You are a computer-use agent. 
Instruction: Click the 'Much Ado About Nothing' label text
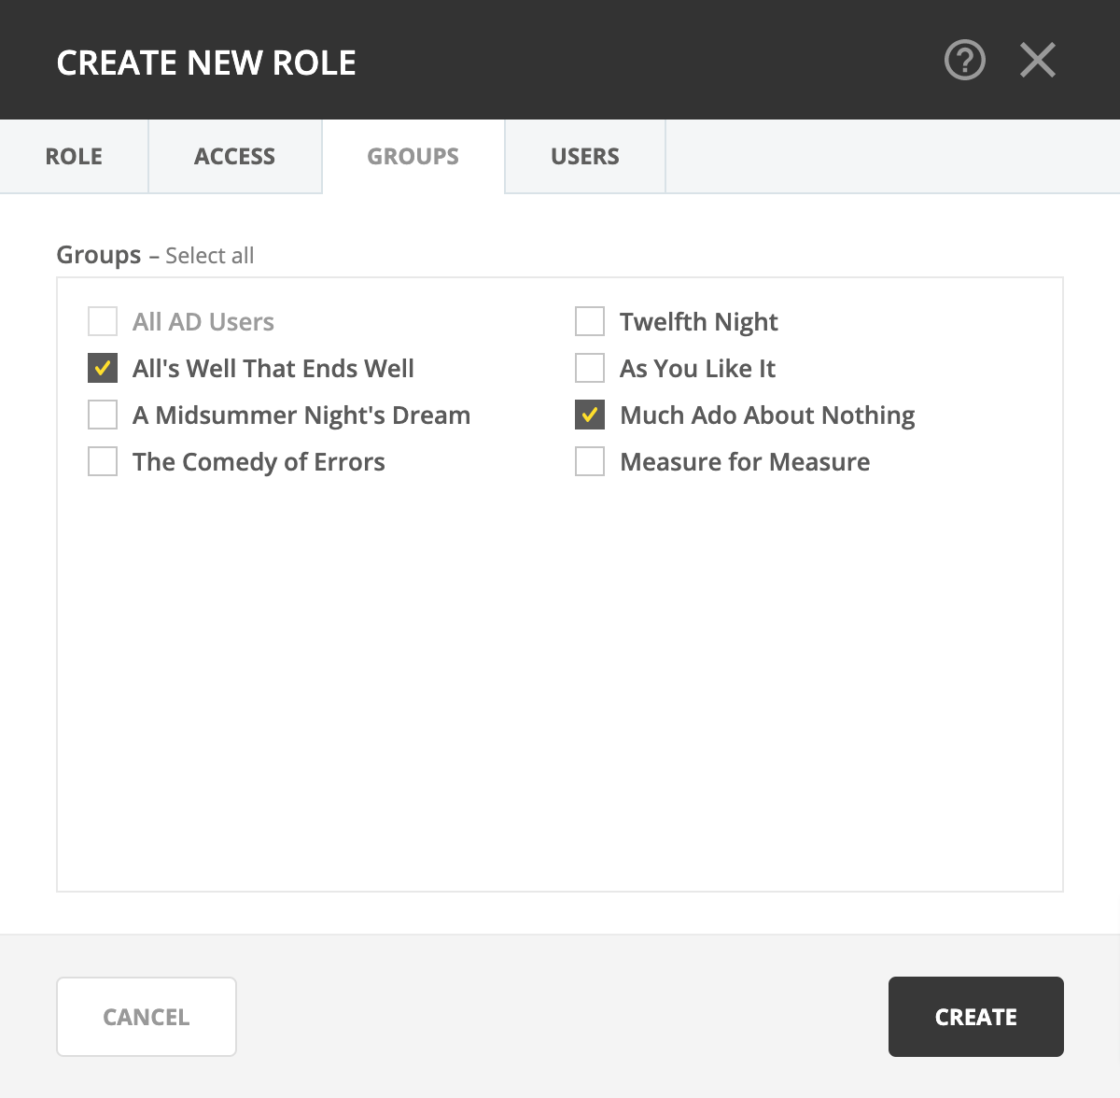pos(767,415)
